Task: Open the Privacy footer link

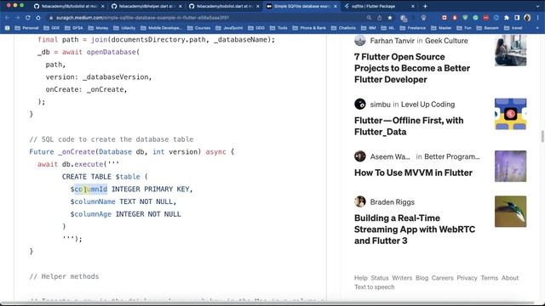Action: point(467,278)
